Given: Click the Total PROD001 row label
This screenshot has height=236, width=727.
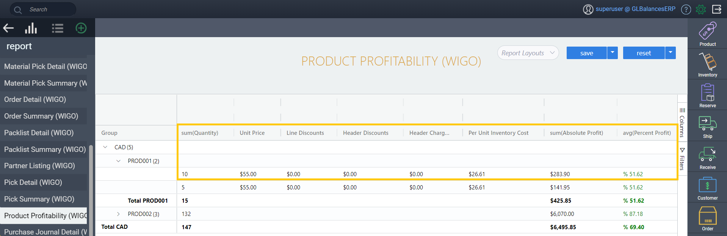Looking at the screenshot, I should (148, 201).
